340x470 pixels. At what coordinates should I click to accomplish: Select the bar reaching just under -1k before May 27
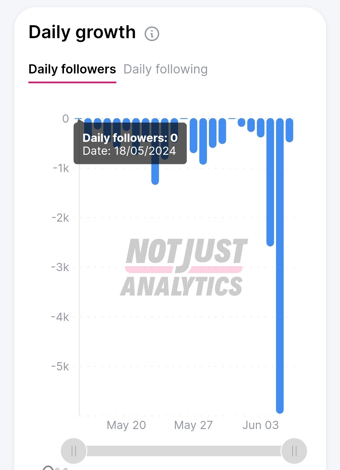click(x=203, y=142)
